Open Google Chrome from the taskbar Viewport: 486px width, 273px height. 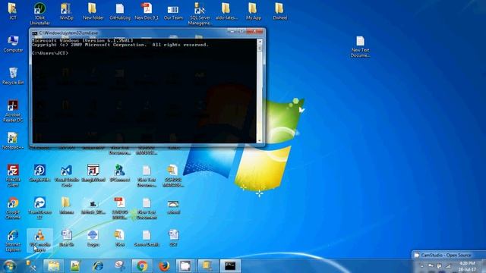click(142, 266)
